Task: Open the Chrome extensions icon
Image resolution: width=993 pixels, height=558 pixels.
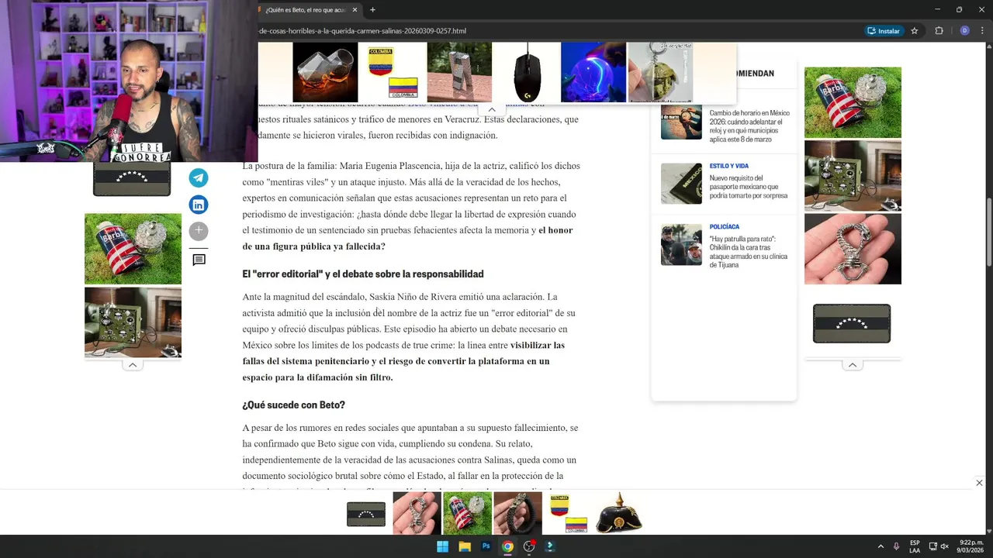Action: (x=939, y=31)
